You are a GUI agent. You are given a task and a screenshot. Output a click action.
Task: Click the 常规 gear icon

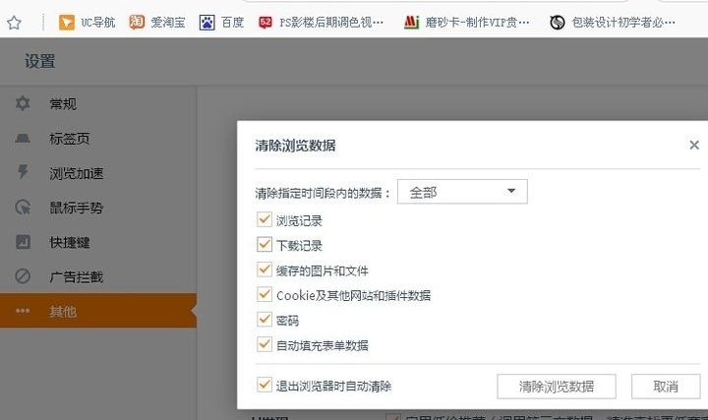coord(23,103)
